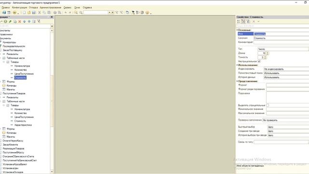Open the Сервис menu
Screen dimensions: 309x174
tap(68, 8)
